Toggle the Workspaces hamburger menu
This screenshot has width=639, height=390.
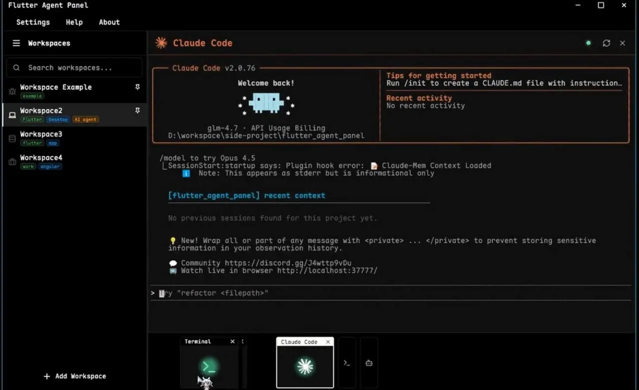[16, 43]
